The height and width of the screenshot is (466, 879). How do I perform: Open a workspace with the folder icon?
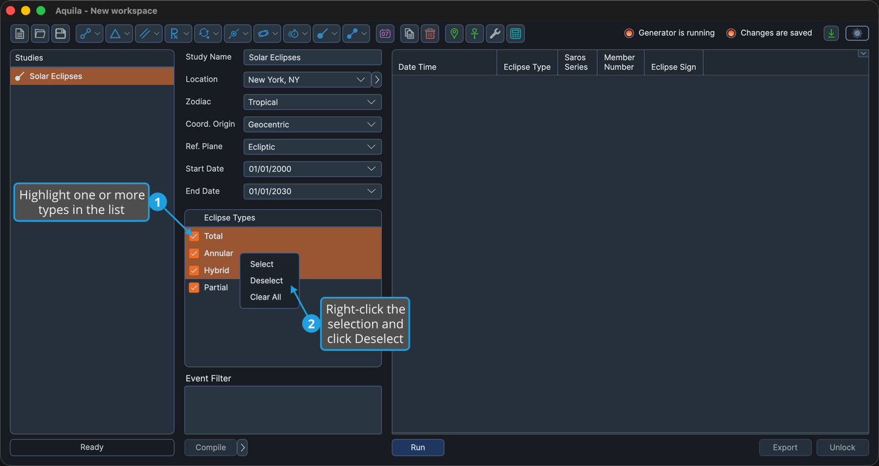tap(40, 34)
